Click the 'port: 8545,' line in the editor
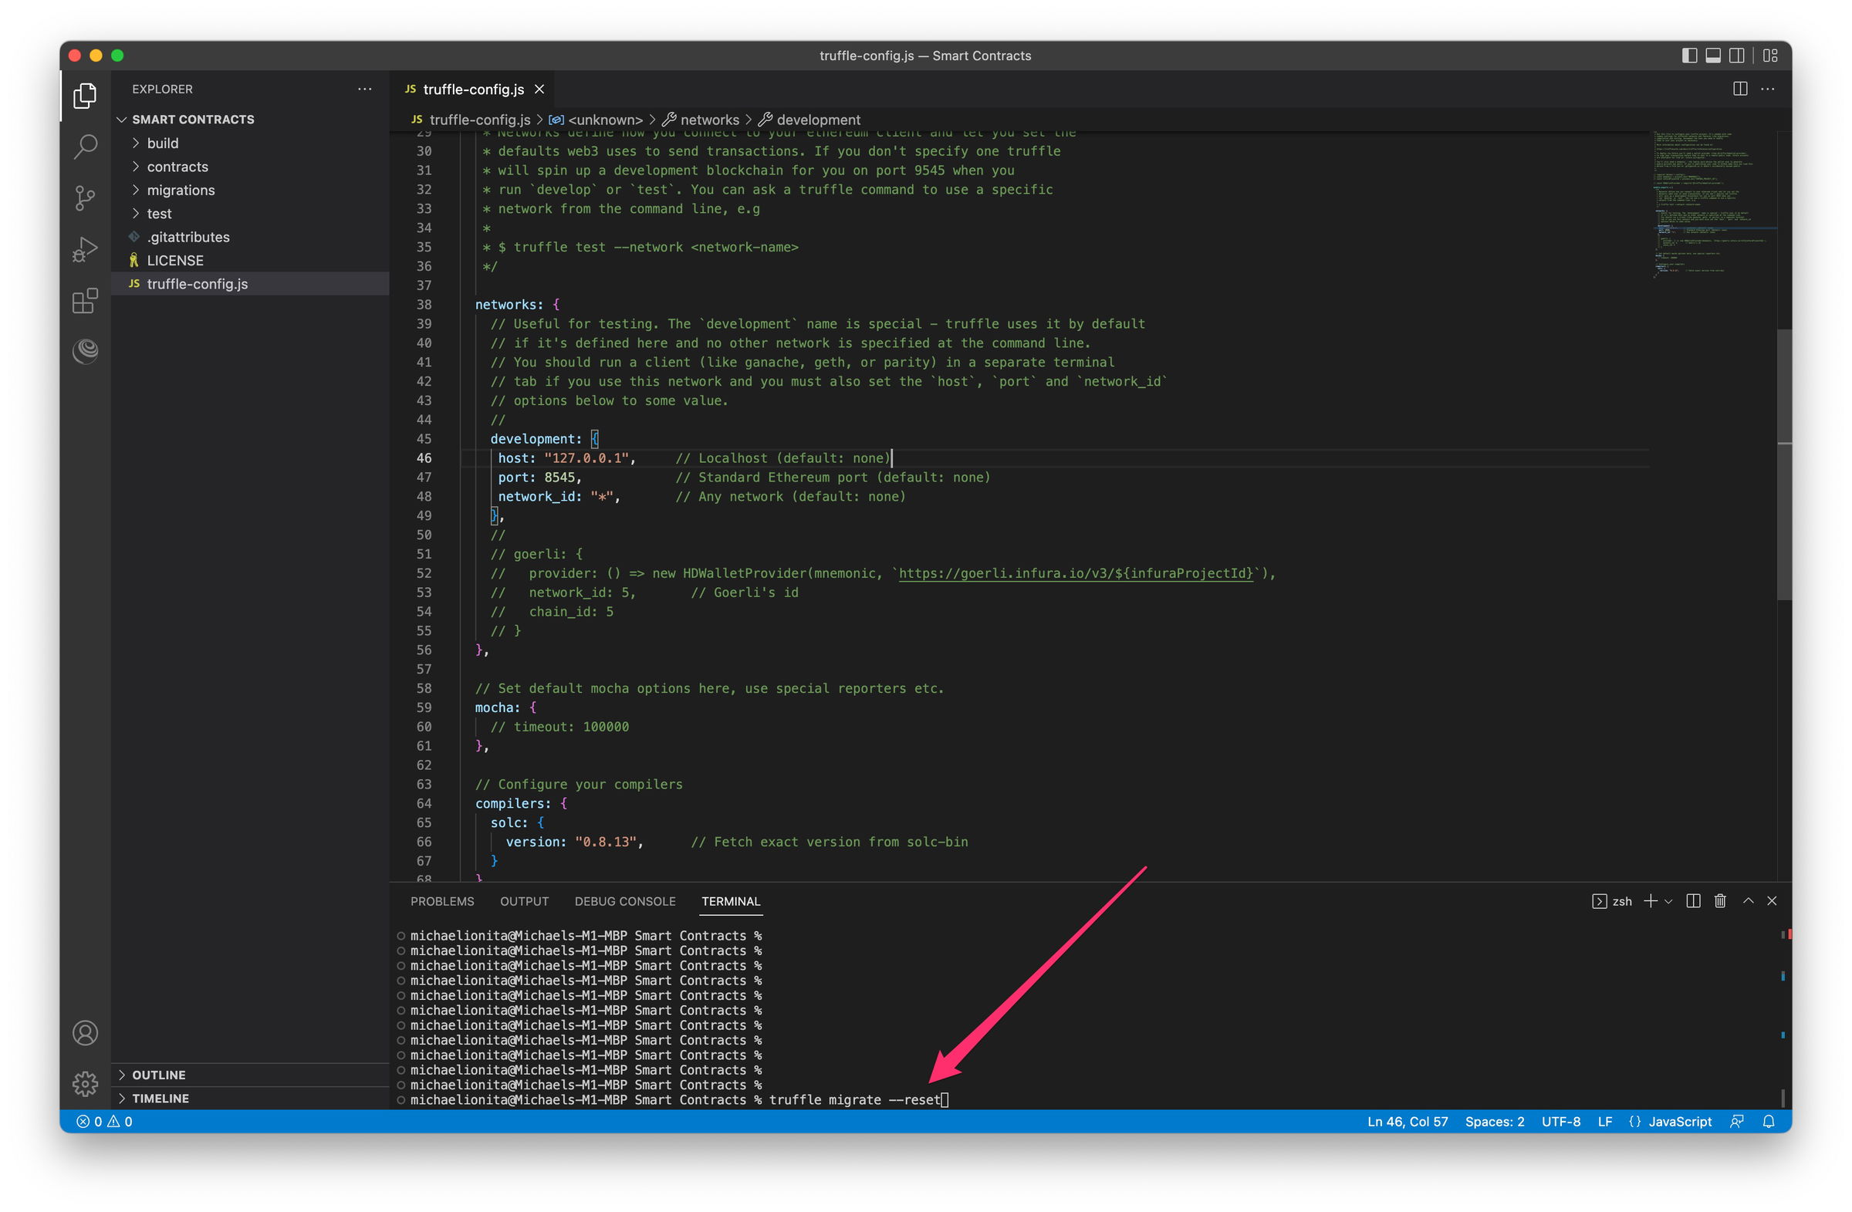 539,477
